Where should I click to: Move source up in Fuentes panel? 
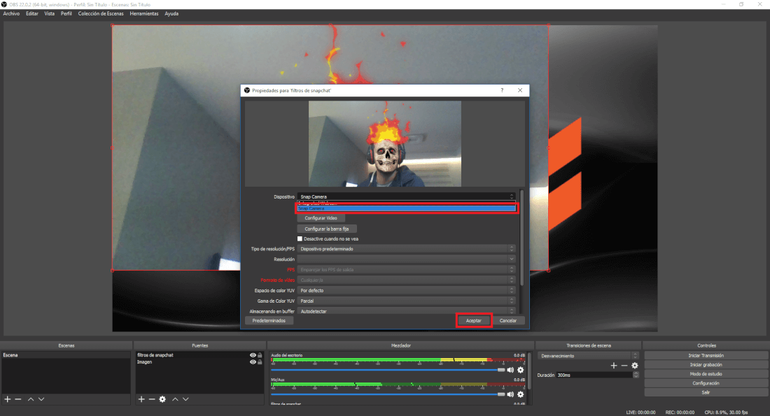pos(175,399)
